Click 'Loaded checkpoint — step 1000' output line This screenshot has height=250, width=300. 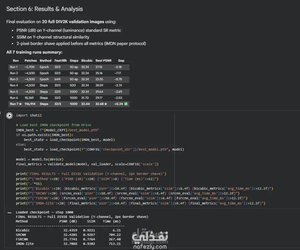45,212
